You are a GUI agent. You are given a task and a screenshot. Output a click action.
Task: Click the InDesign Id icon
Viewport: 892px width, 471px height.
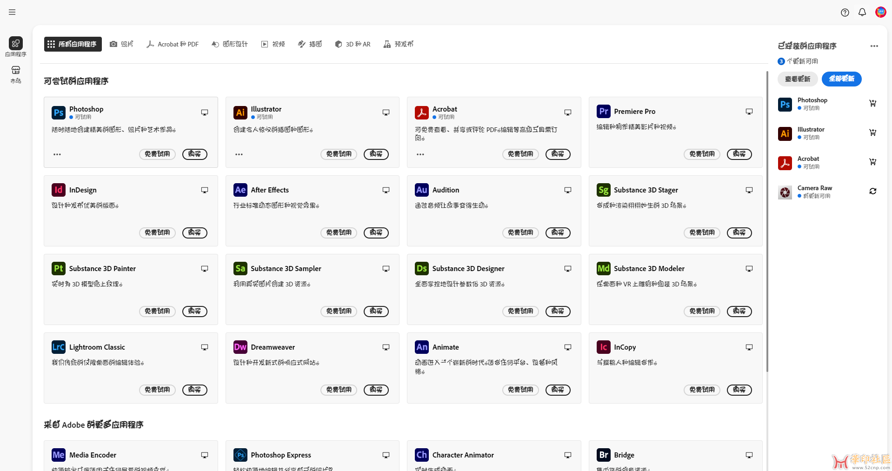pos(59,190)
